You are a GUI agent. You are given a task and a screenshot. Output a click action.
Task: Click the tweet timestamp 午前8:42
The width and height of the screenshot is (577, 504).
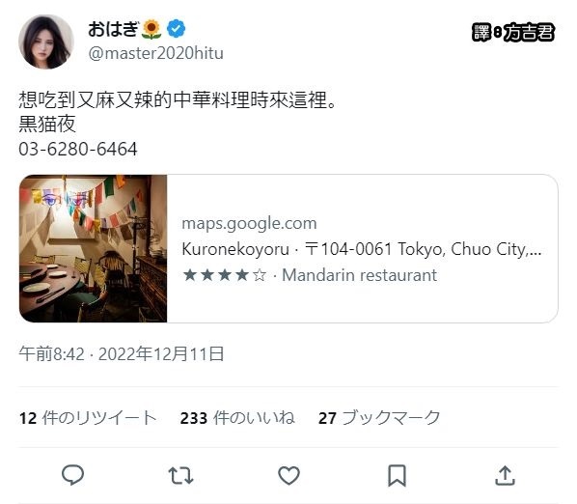coord(52,354)
